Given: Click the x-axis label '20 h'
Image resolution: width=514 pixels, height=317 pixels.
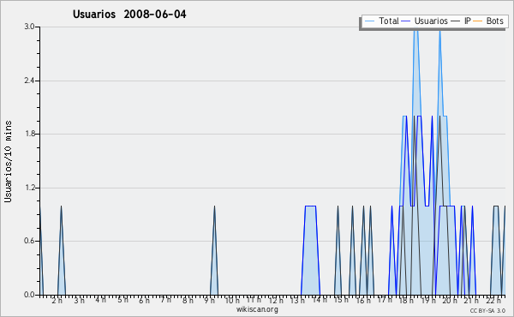Looking at the screenshot, I should pyautogui.click(x=450, y=300).
